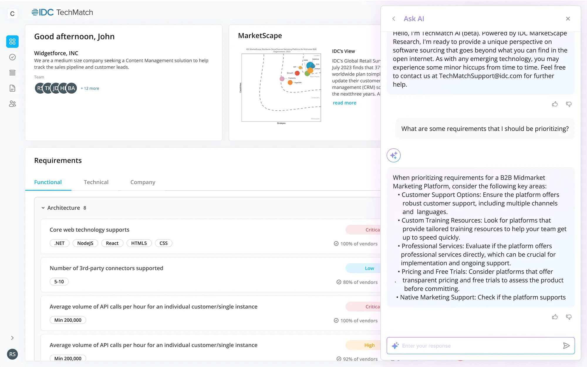
Task: Click the read more link
Action: 344,103
